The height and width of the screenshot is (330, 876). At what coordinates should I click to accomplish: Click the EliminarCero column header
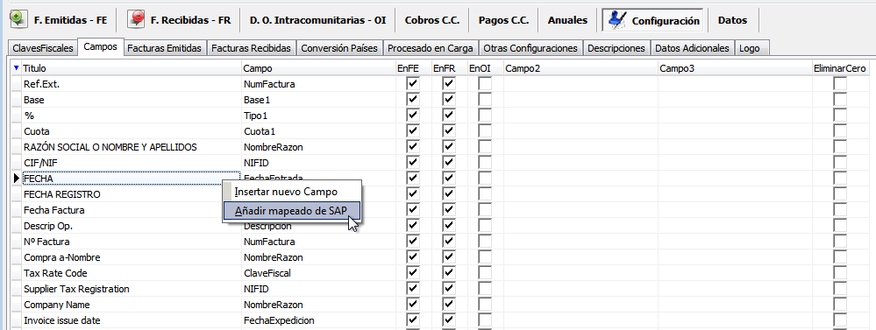click(x=840, y=68)
